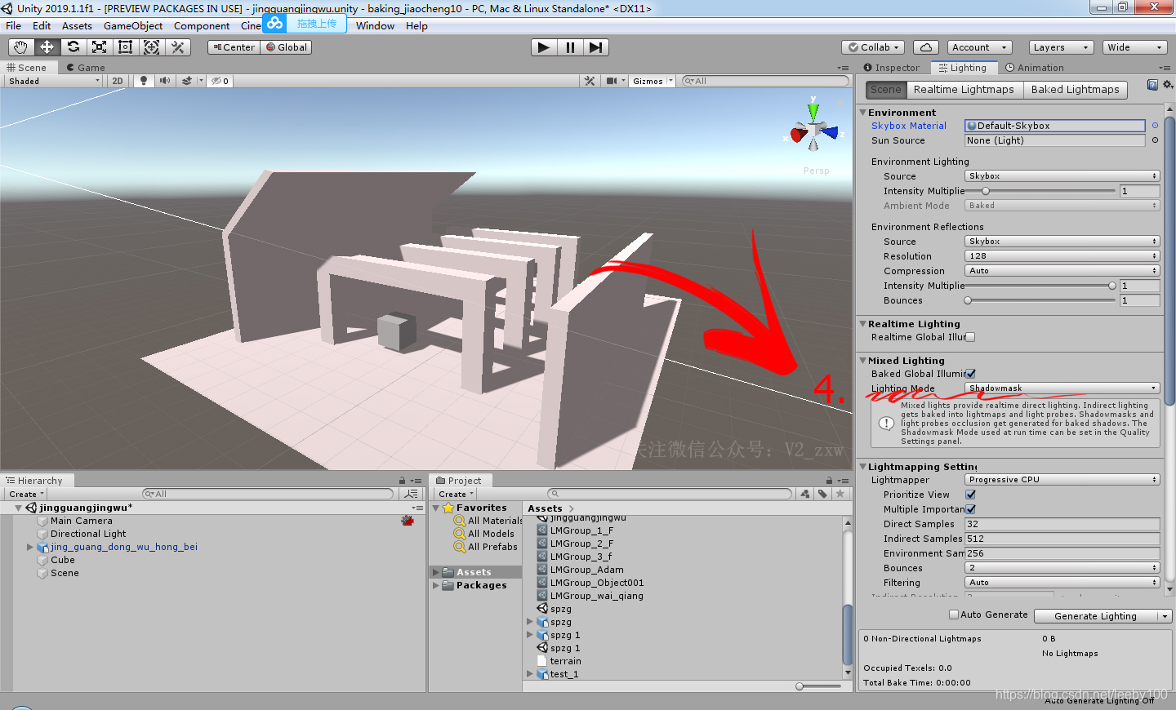This screenshot has width=1176, height=710.
Task: Switch Global rotation handle button
Action: 287,47
